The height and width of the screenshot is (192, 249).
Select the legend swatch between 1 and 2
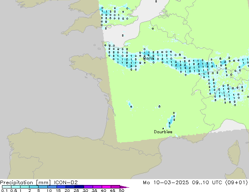click(25, 187)
